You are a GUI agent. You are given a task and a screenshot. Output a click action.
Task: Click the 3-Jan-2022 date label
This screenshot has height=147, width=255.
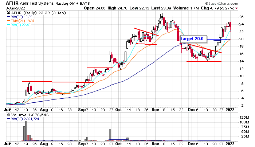pyautogui.click(x=15, y=8)
